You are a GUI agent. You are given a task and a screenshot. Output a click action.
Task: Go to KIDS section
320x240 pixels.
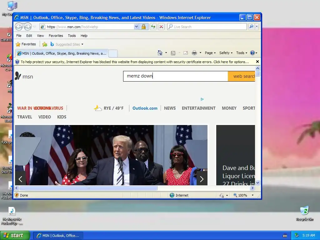coord(62,117)
